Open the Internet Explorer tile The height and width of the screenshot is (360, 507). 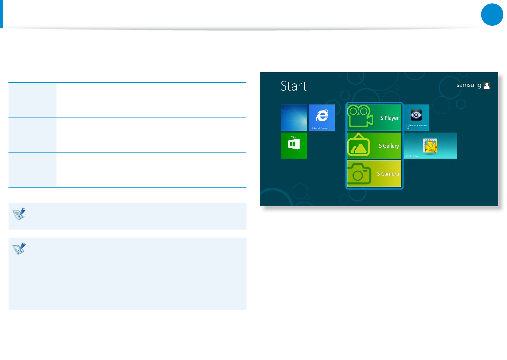(x=322, y=117)
